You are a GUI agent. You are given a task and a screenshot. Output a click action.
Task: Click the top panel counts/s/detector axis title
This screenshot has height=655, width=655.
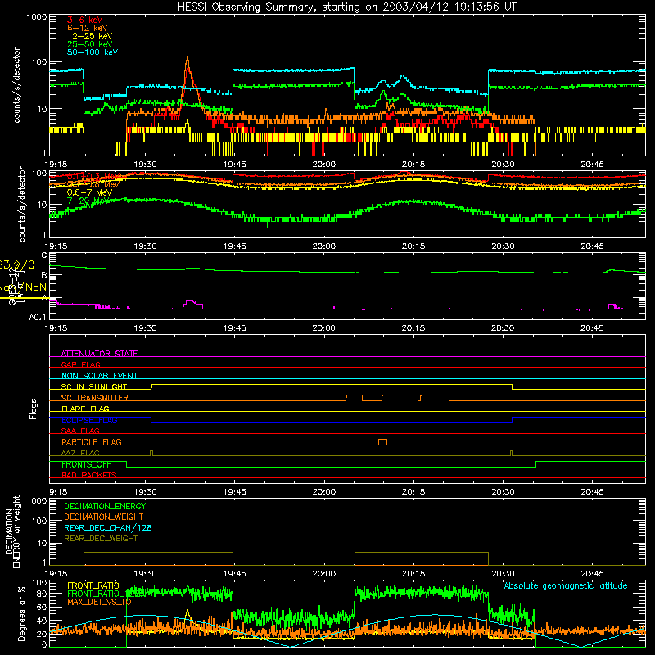(x=16, y=85)
